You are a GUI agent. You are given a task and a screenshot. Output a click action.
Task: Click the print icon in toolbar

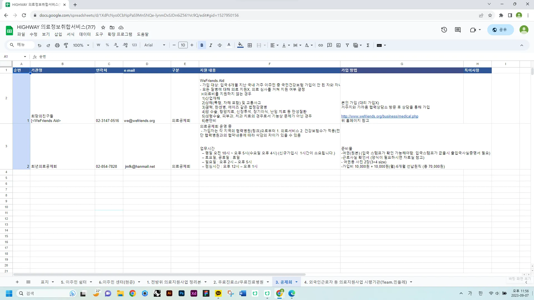point(57,45)
